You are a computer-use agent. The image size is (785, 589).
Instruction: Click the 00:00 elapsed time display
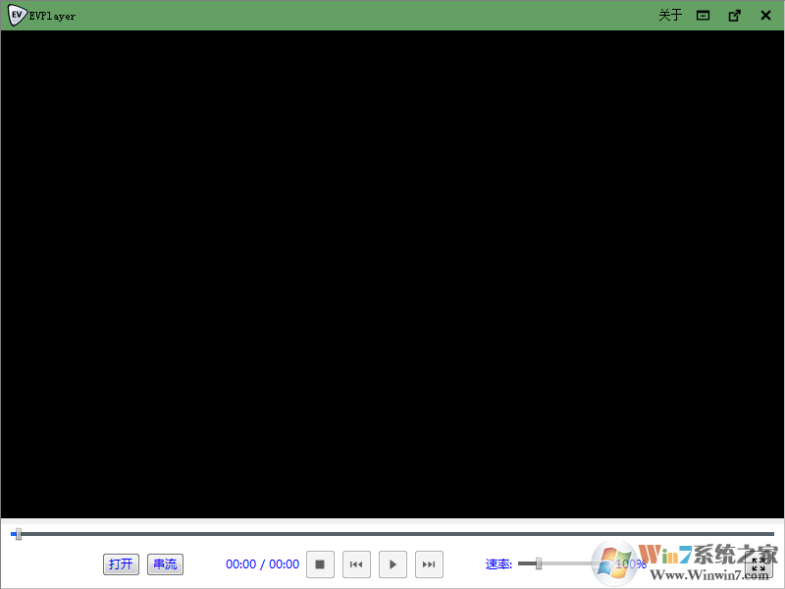point(241,563)
